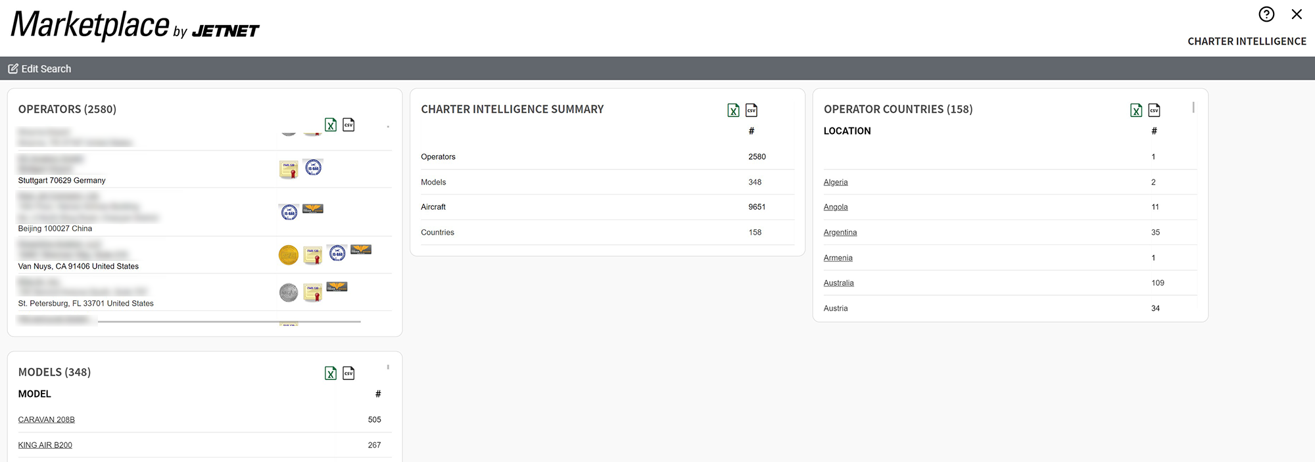1315x462 pixels.
Task: Click silver ARGUS badge in St. Petersburg row
Action: [x=289, y=292]
